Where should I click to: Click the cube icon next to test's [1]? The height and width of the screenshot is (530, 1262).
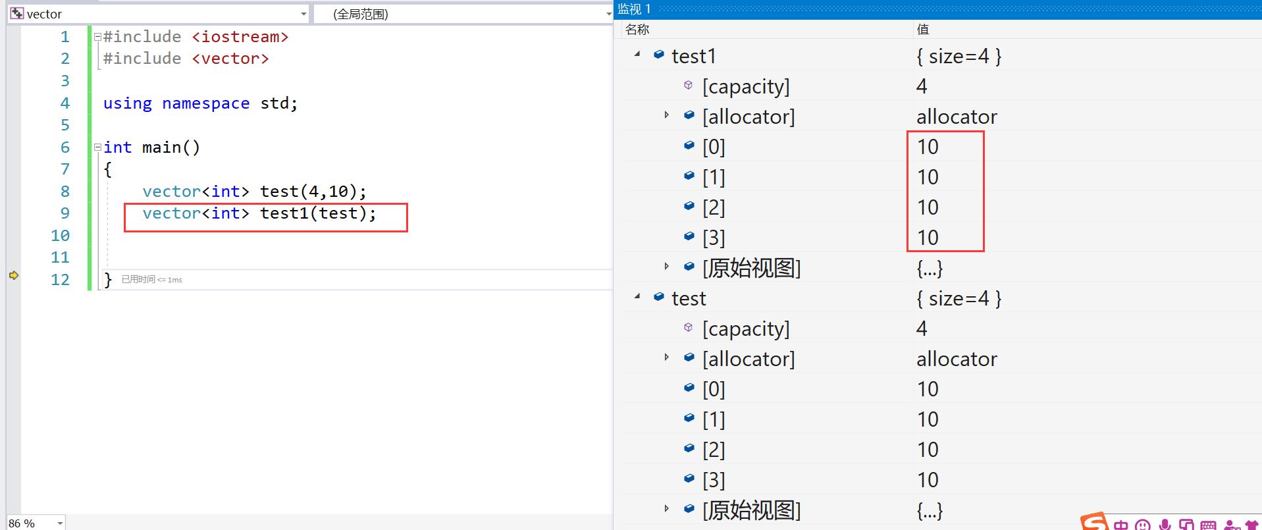(689, 418)
